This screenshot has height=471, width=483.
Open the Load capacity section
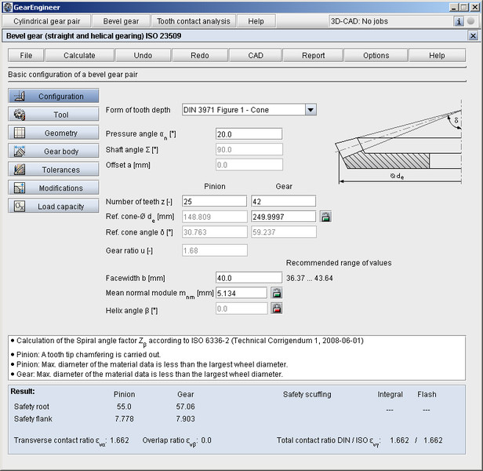pos(53,206)
